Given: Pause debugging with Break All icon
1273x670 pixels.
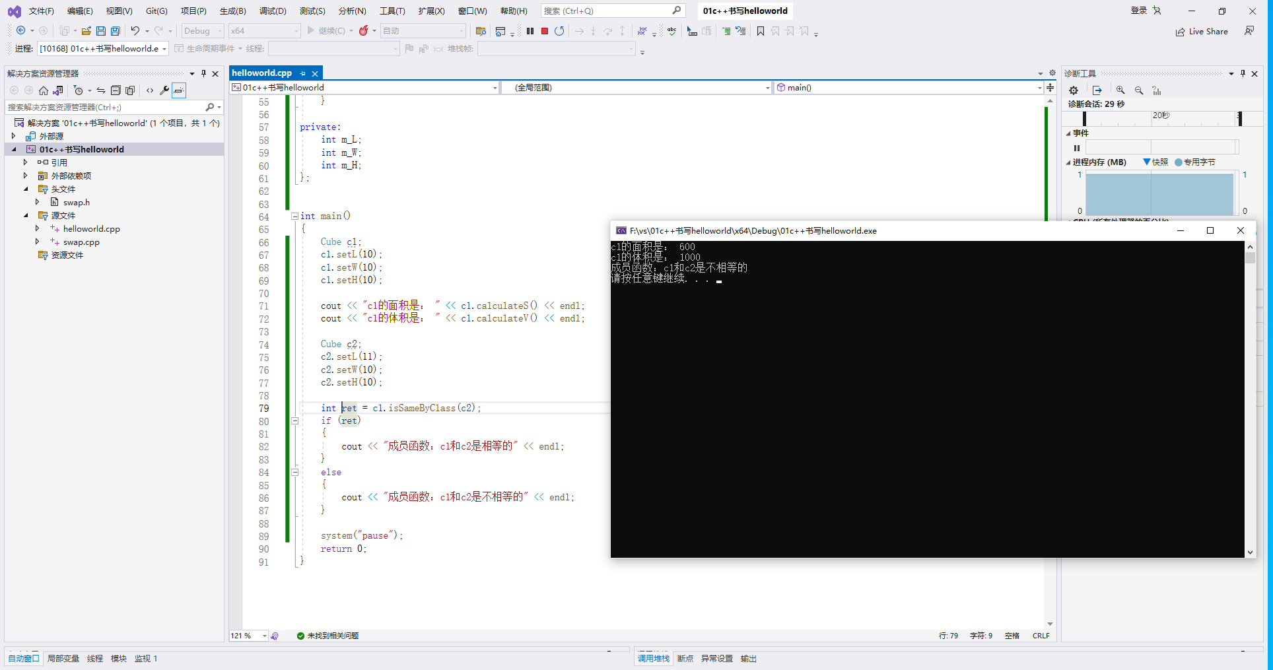Looking at the screenshot, I should coord(530,31).
